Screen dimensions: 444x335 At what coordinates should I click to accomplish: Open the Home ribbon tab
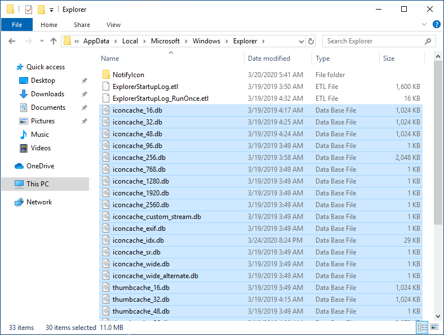(49, 25)
